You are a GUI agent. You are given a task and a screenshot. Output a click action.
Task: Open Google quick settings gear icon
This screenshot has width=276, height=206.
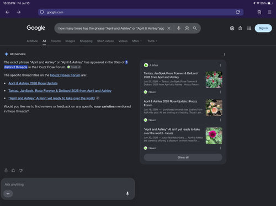pyautogui.click(x=232, y=28)
